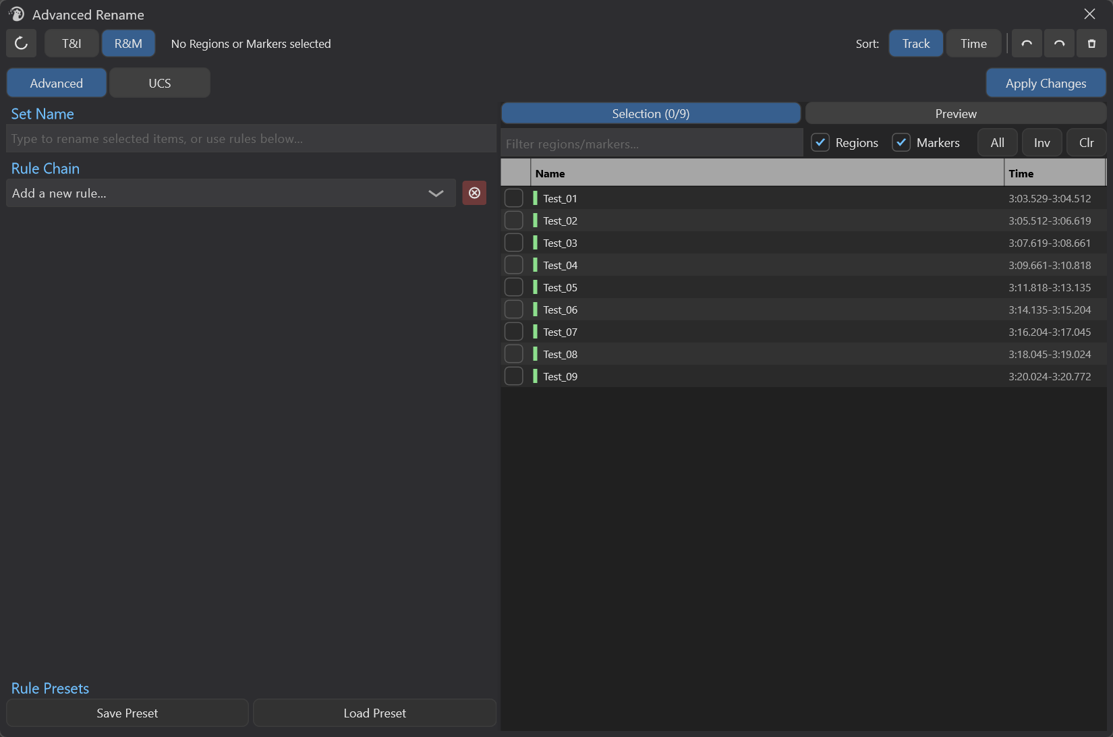Click the Advanced Rename app logo icon

point(16,14)
